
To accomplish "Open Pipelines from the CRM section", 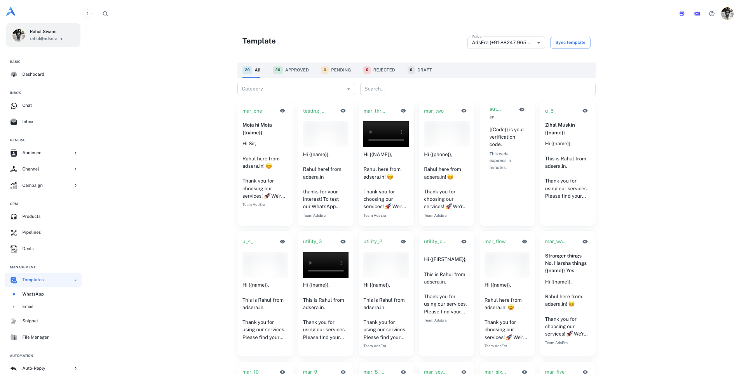I will 31,232.
